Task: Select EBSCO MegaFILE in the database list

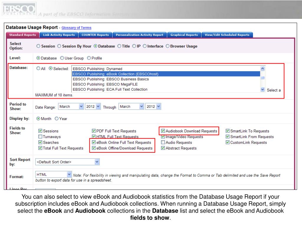Action: (166, 84)
